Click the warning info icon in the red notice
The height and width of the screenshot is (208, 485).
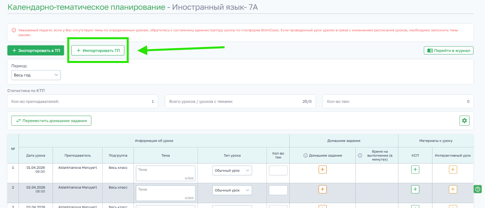click(14, 30)
